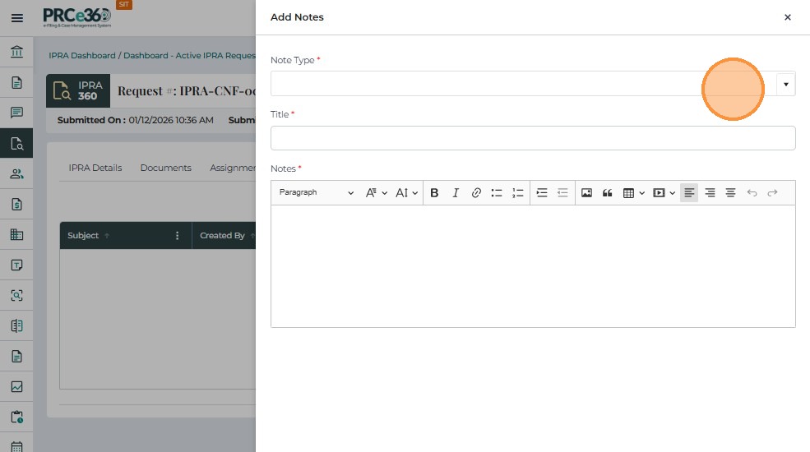Close the Add Notes panel
Viewport: 810px width, 452px height.
coord(787,17)
